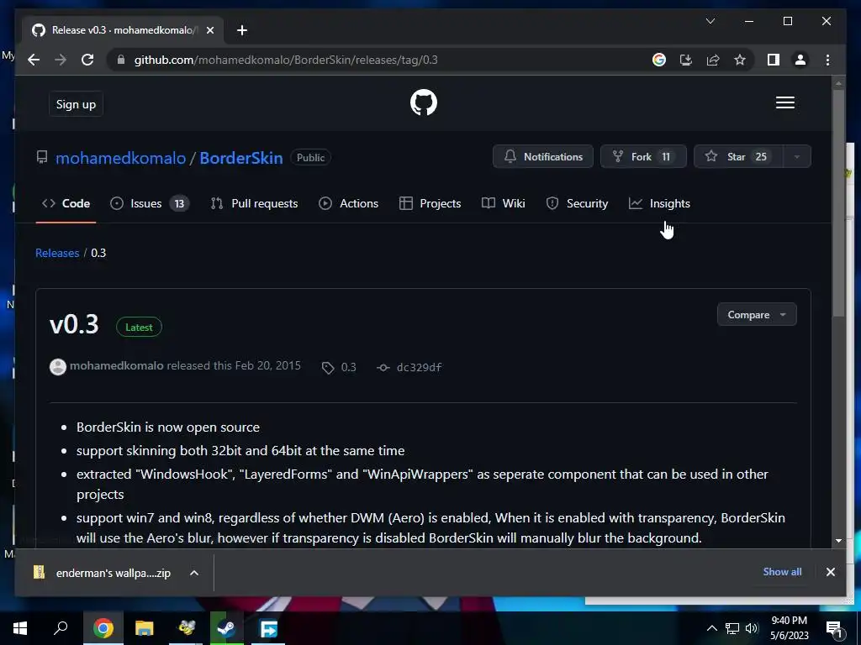Go back to the previous page
The image size is (861, 645).
coord(34,60)
